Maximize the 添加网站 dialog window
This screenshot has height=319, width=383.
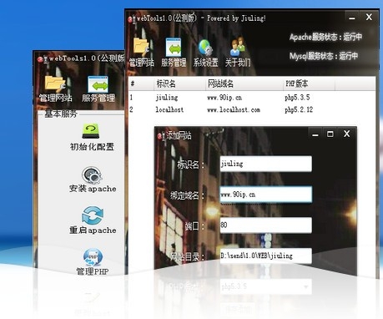pos(330,134)
